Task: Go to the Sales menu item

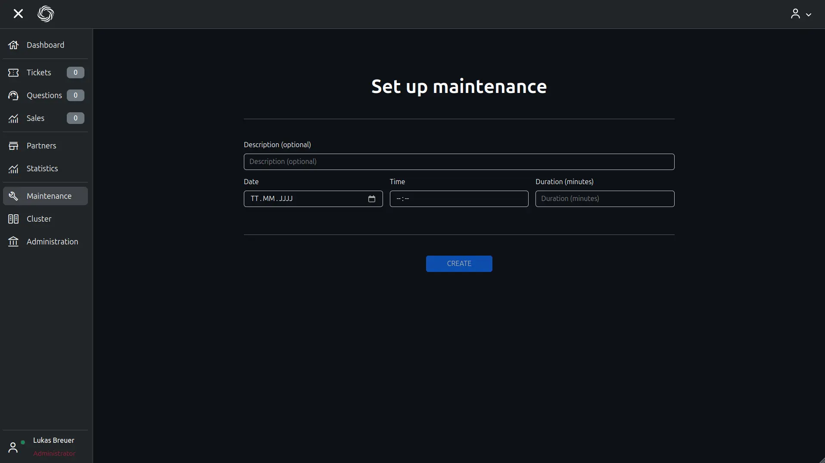Action: pyautogui.click(x=35, y=118)
